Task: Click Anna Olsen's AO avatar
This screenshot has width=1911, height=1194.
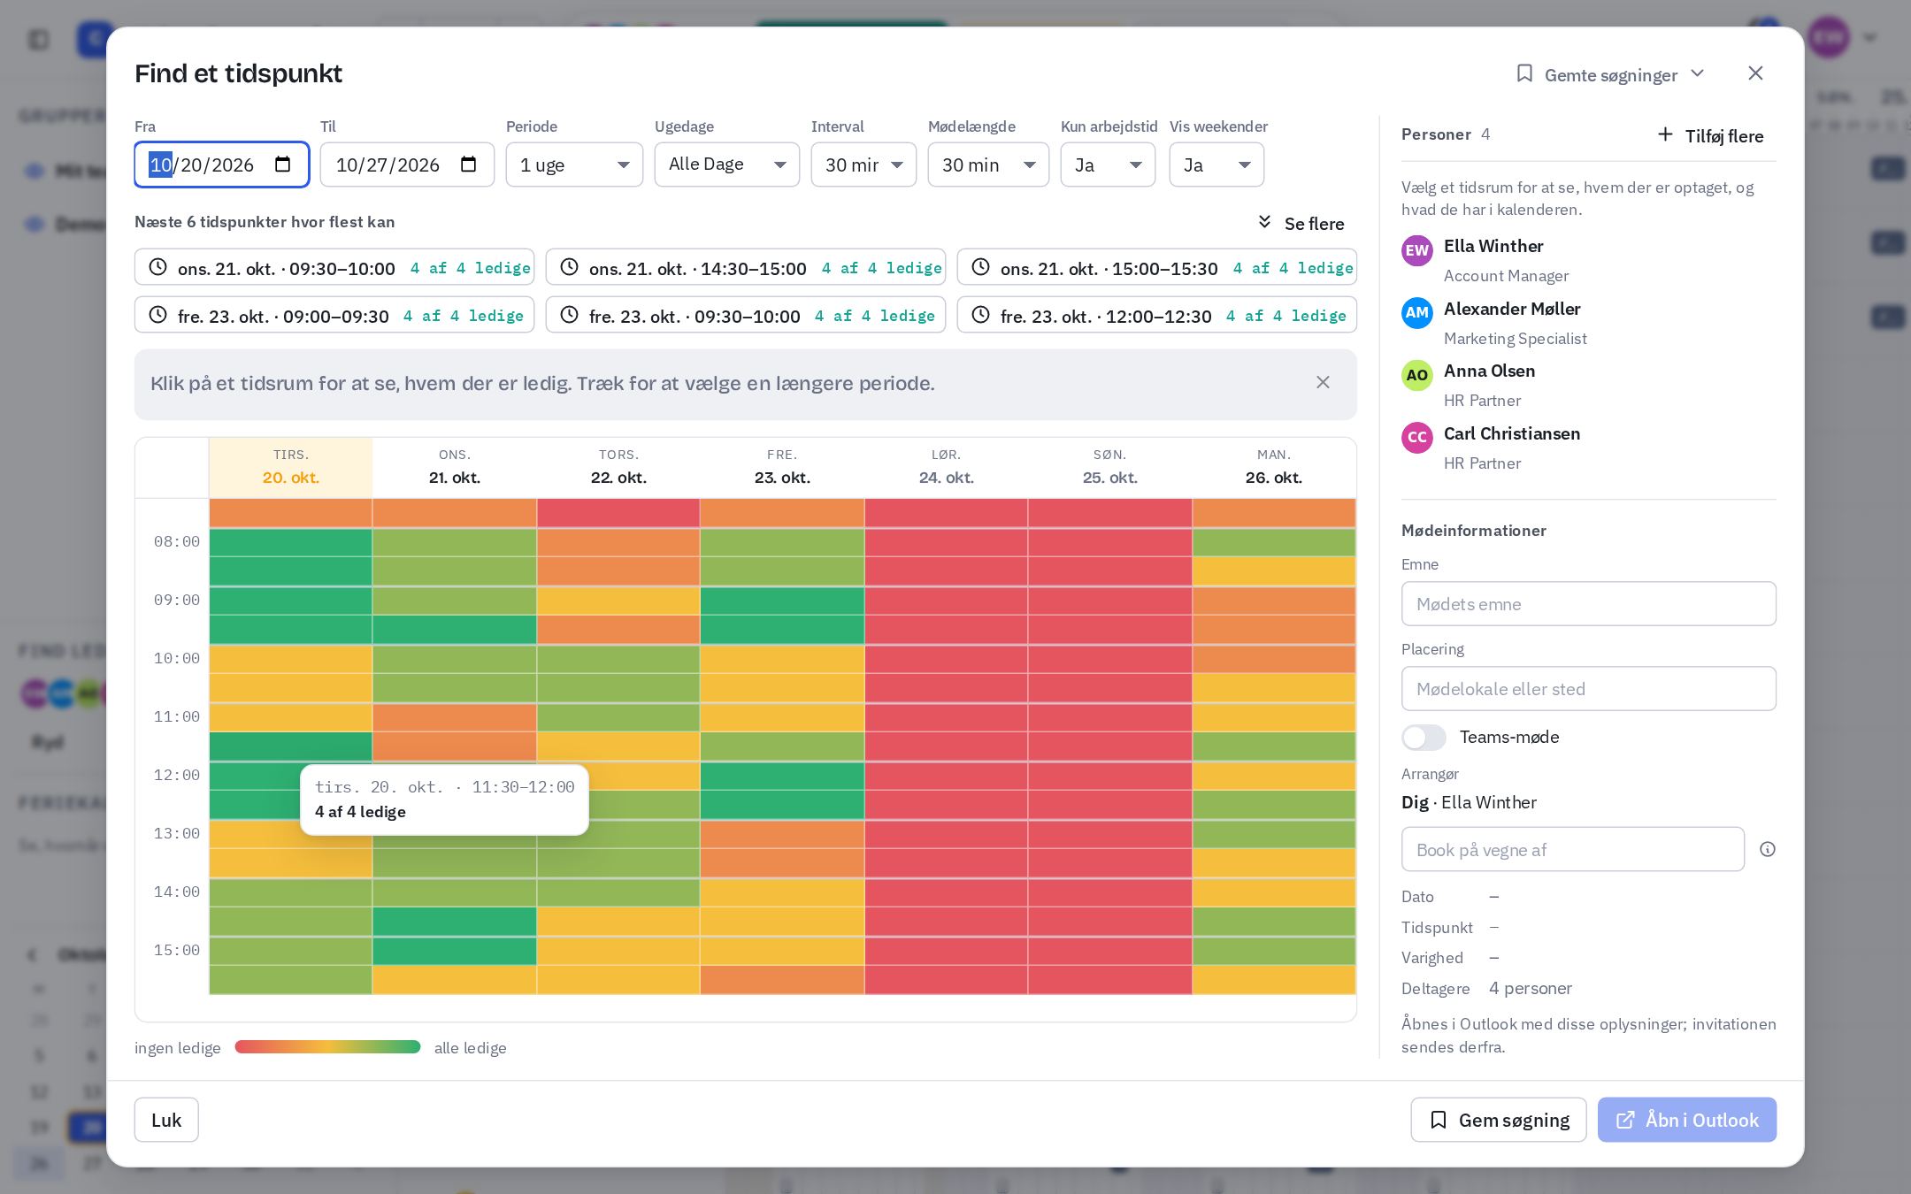Action: [x=1417, y=375]
